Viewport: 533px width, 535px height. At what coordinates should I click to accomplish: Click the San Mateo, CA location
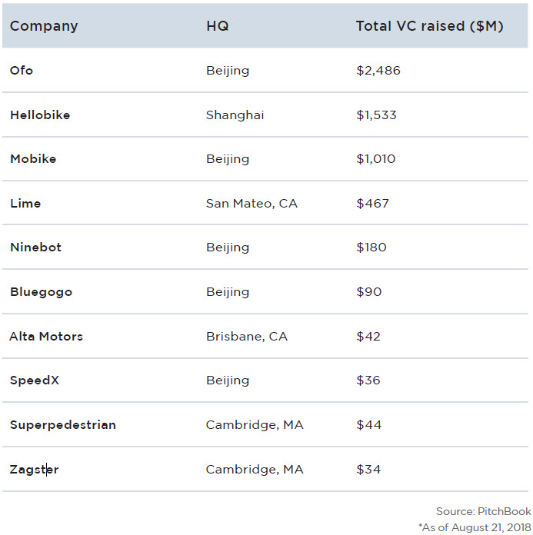(x=252, y=204)
